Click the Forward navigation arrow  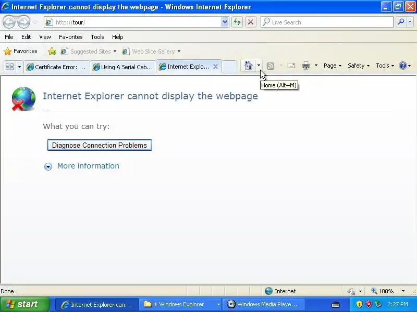pyautogui.click(x=23, y=22)
